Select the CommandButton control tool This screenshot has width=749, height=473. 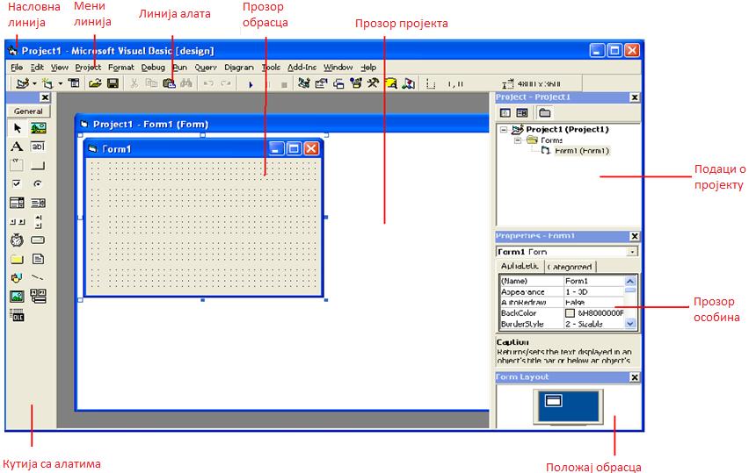(38, 165)
